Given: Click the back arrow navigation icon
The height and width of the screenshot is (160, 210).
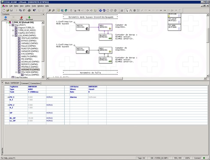Looking at the screenshot, I should coord(87,10).
